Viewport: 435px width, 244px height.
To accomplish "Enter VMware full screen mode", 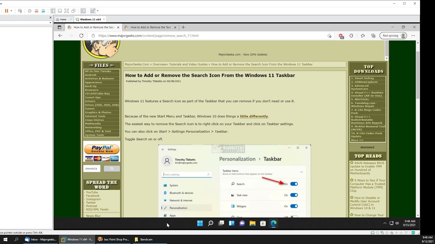I will click(67, 11).
